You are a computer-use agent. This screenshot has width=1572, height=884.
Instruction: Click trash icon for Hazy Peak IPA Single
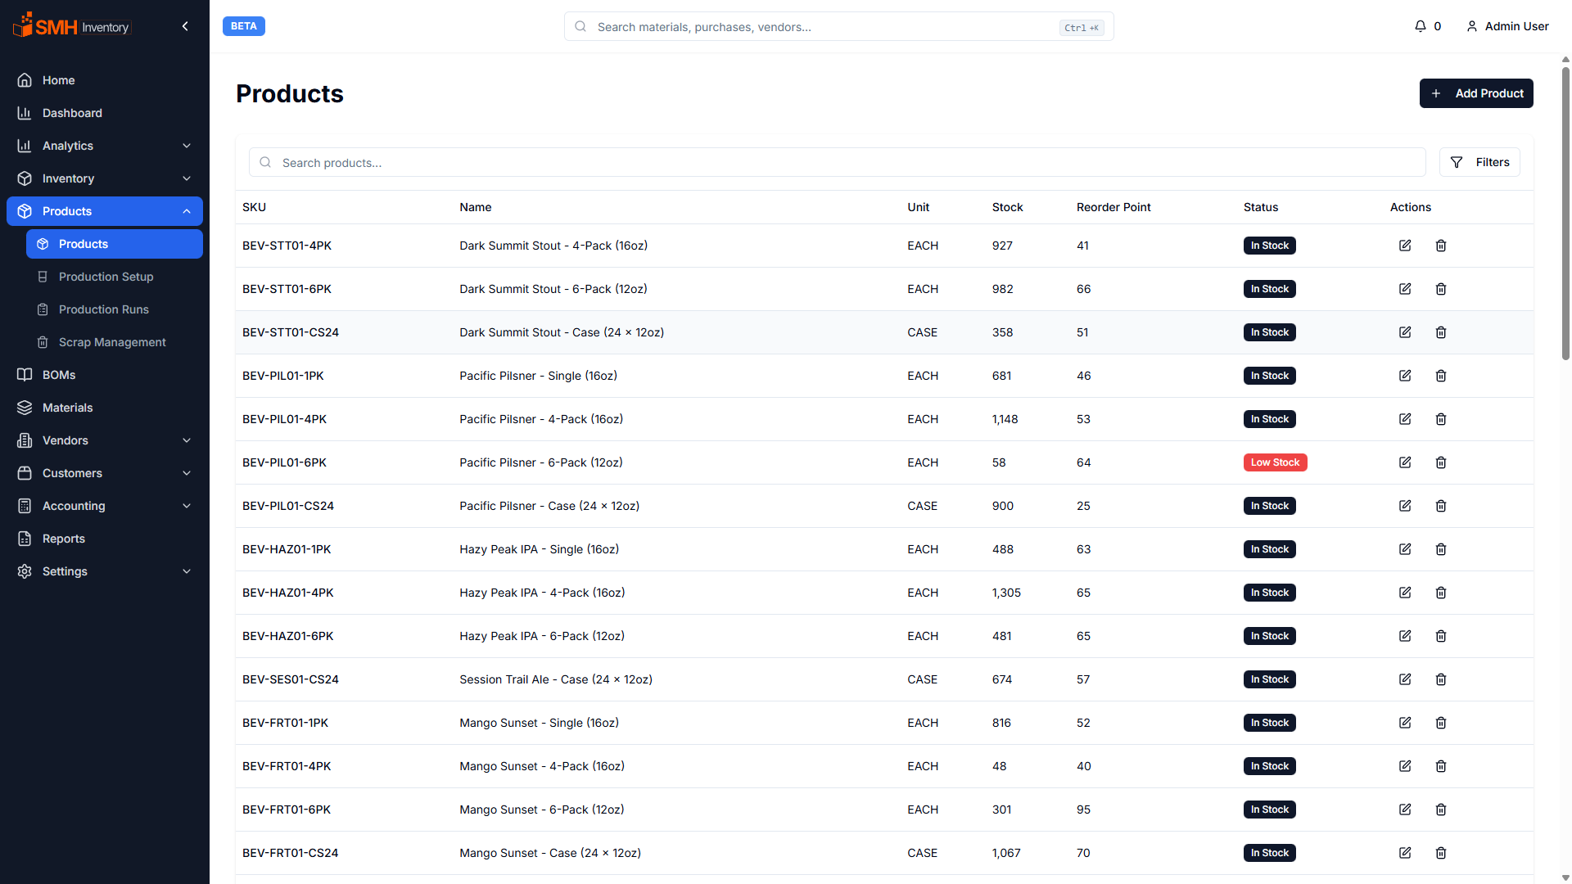pyautogui.click(x=1441, y=549)
